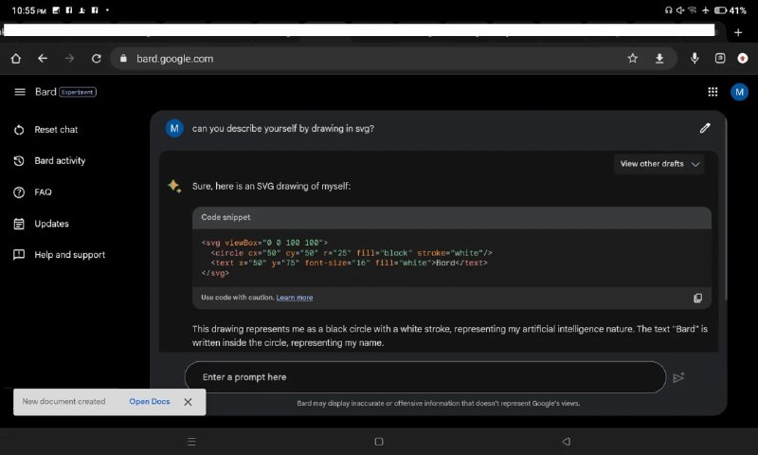758x455 pixels.
Task: Click 'Sure, here is an SVG drawing of myself:' text
Action: tap(271, 186)
